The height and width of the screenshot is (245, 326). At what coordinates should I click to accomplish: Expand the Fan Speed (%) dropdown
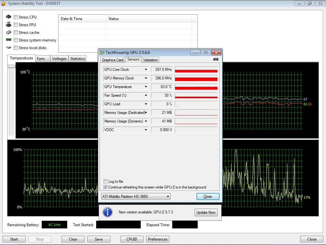[146, 95]
